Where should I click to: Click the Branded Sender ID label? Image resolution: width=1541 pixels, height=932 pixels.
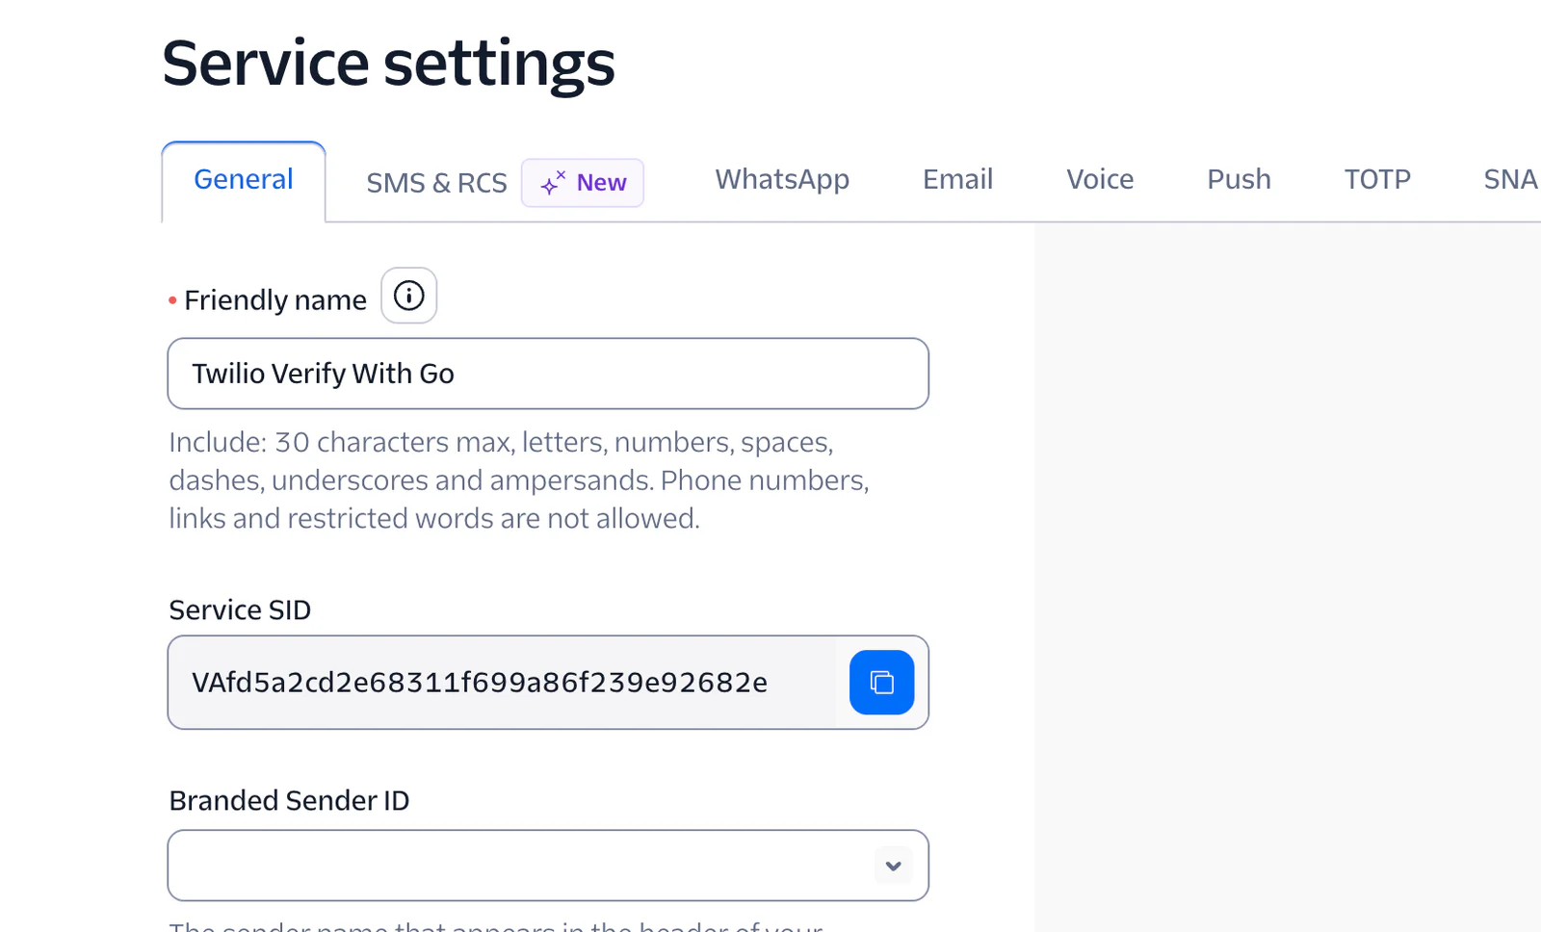click(x=289, y=801)
